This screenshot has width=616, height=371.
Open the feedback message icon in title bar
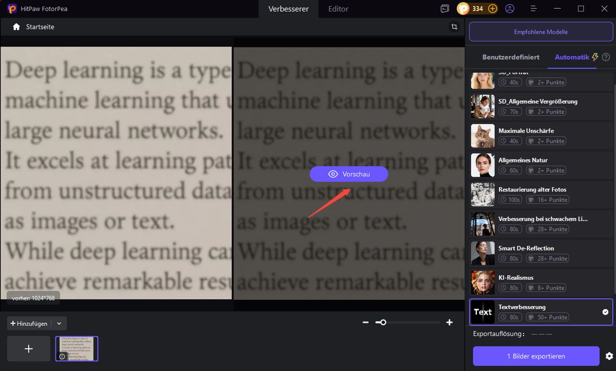445,9
